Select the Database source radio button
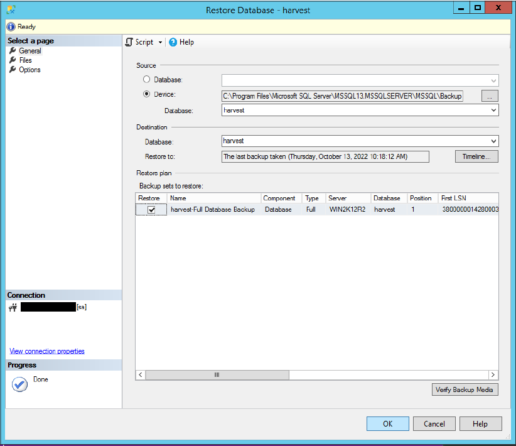The height and width of the screenshot is (446, 516). 146,79
